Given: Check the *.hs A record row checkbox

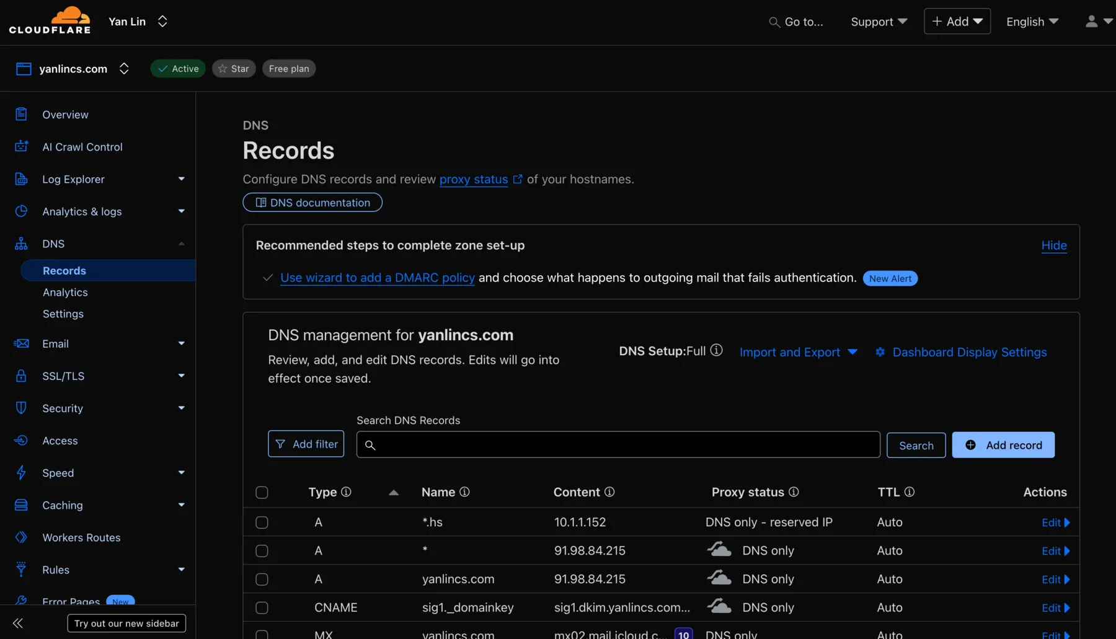Looking at the screenshot, I should click(262, 522).
